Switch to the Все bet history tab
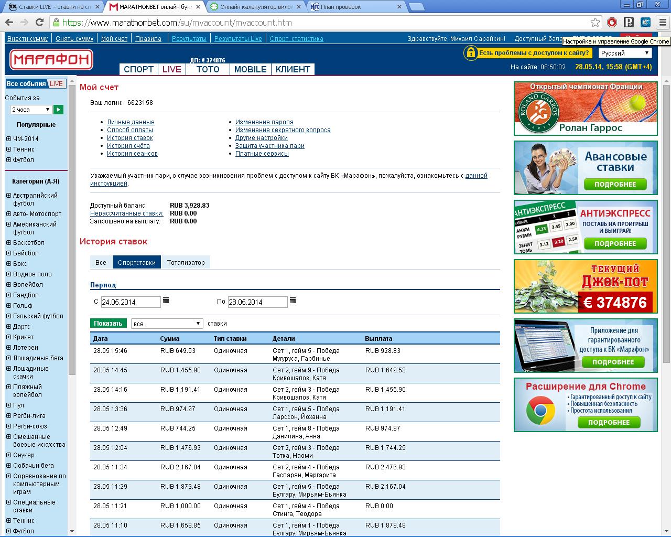This screenshot has width=671, height=537. point(101,262)
